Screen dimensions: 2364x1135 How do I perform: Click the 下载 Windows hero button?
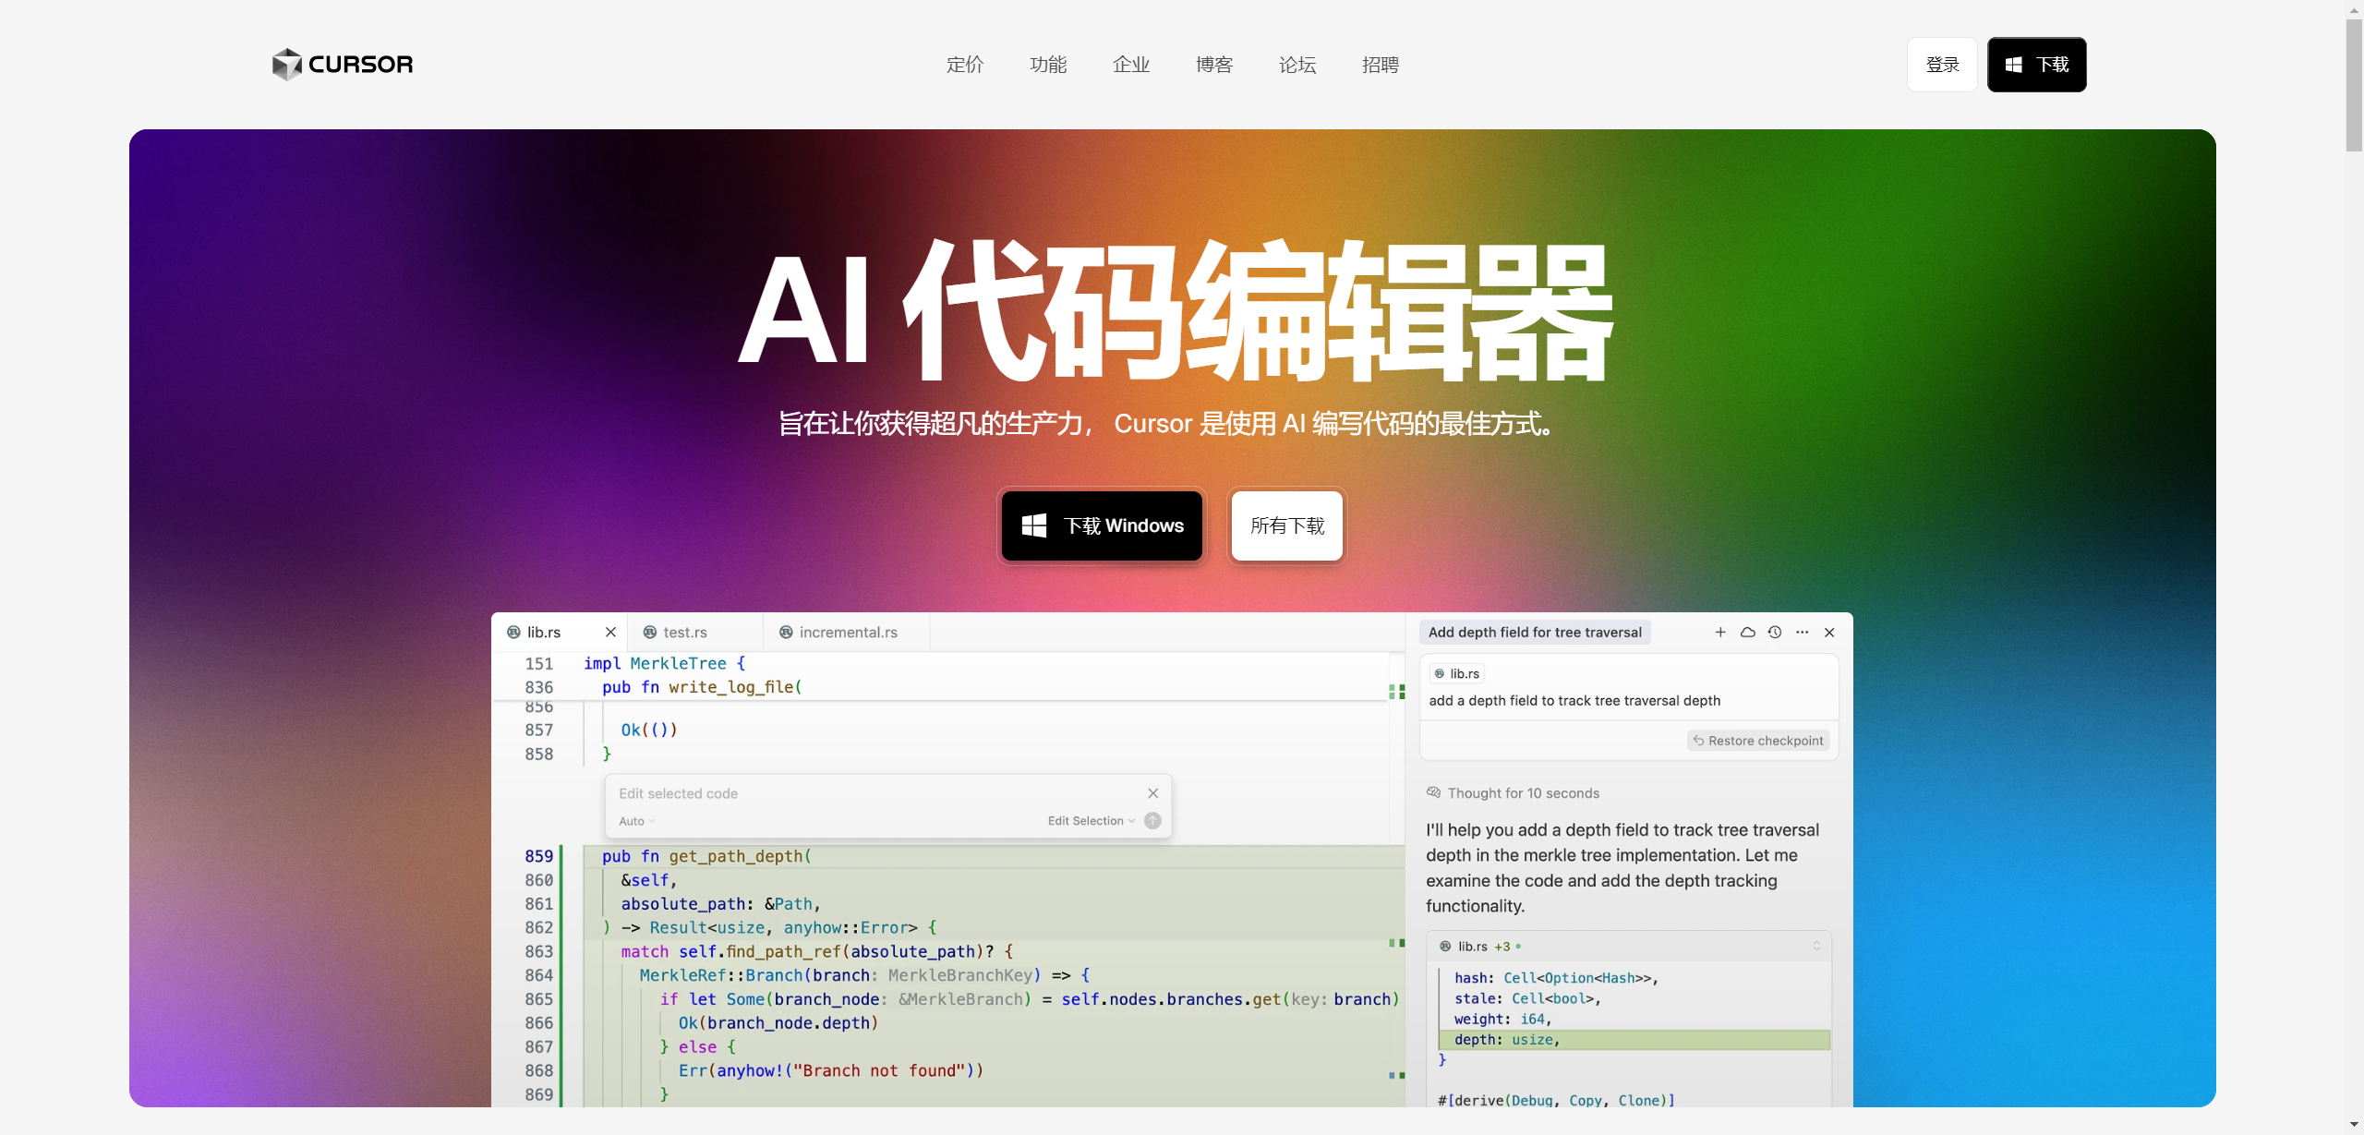coord(1102,525)
